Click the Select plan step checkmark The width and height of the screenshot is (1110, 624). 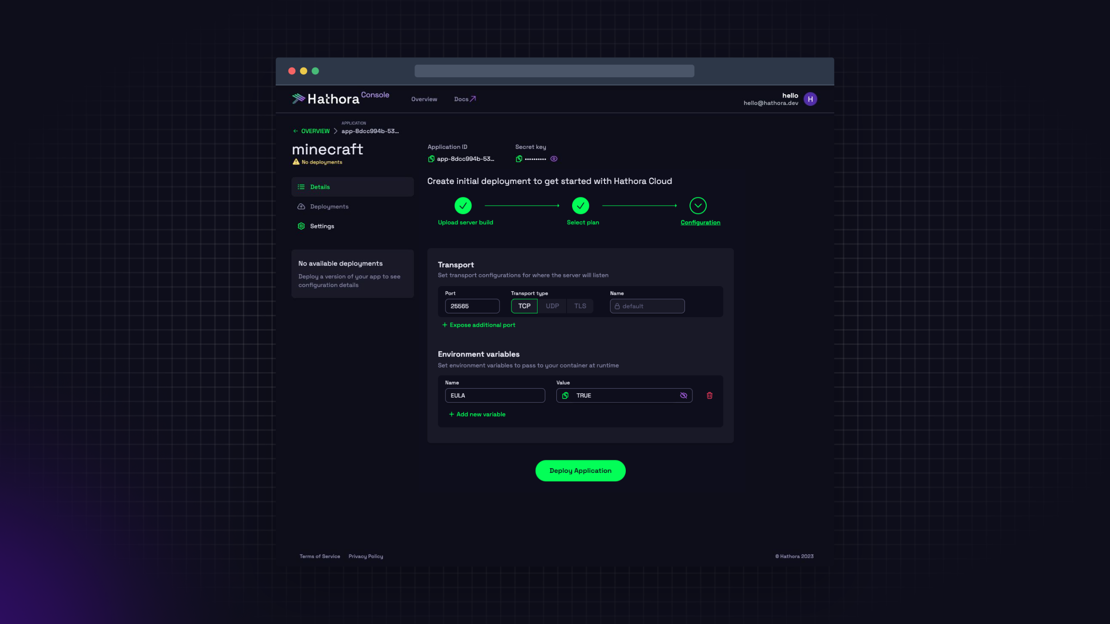click(x=580, y=206)
